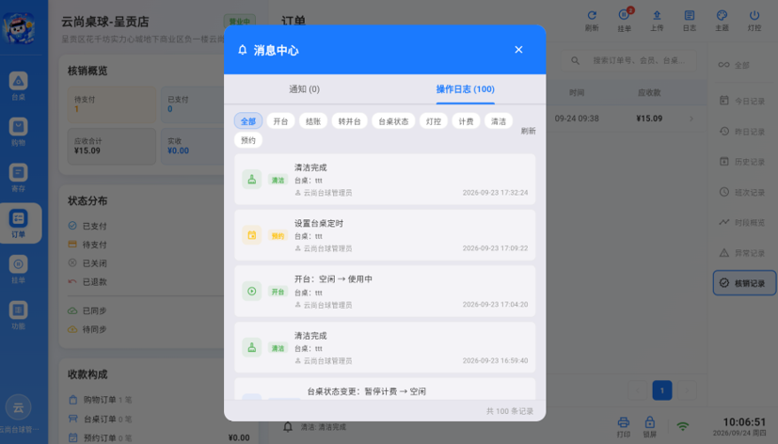
Task: Select 今日记录 in right panel
Action: coord(743,101)
